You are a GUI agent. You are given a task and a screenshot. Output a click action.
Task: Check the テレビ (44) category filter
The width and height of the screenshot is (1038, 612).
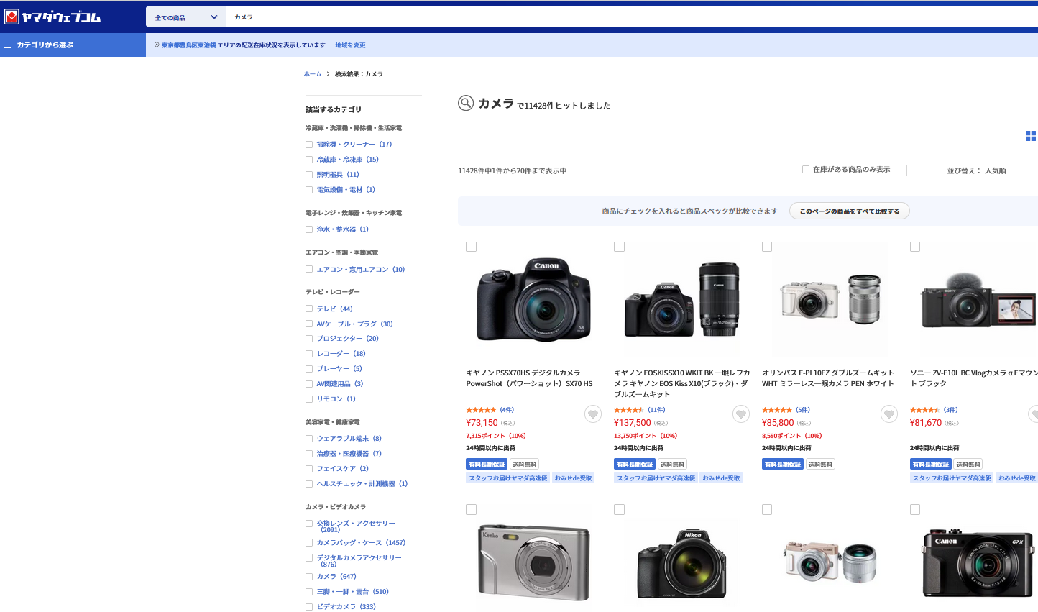click(x=309, y=309)
